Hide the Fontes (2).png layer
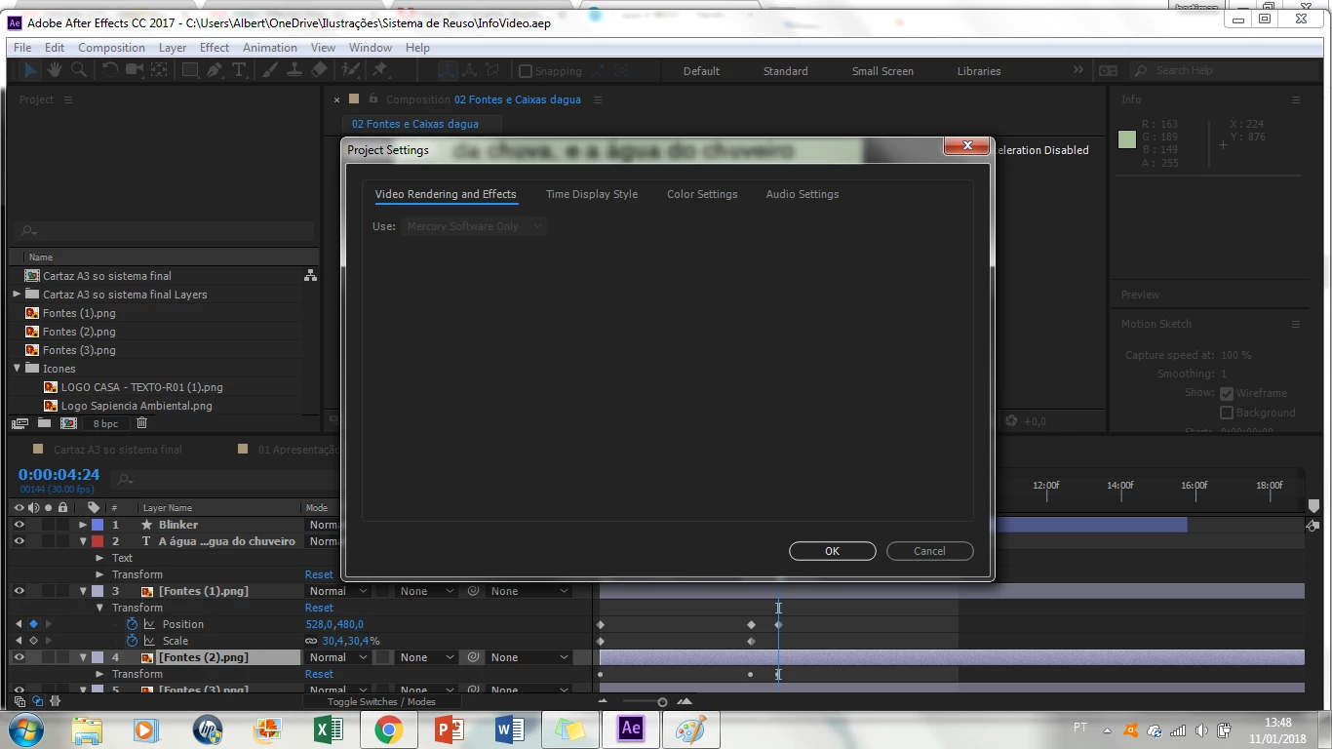This screenshot has width=1332, height=749. (19, 657)
